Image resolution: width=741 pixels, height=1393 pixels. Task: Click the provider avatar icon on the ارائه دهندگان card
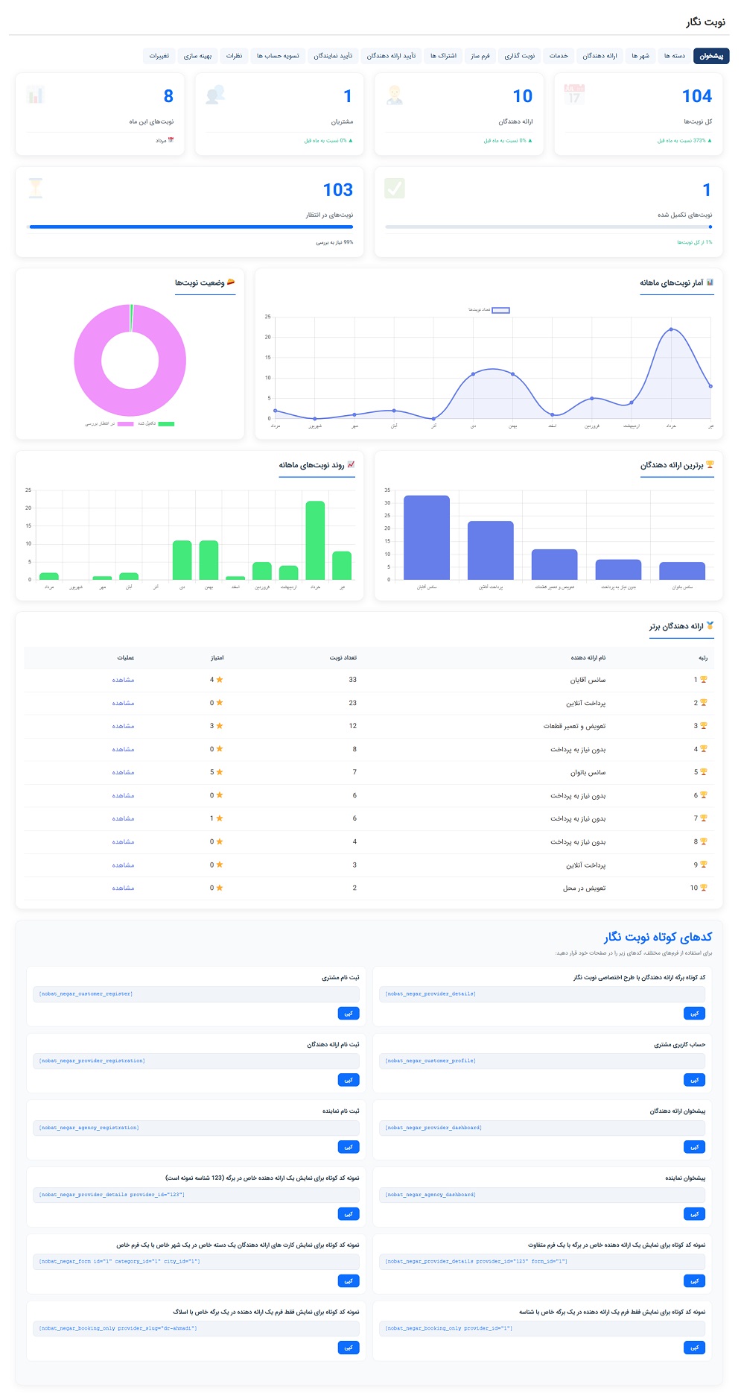pyautogui.click(x=395, y=95)
